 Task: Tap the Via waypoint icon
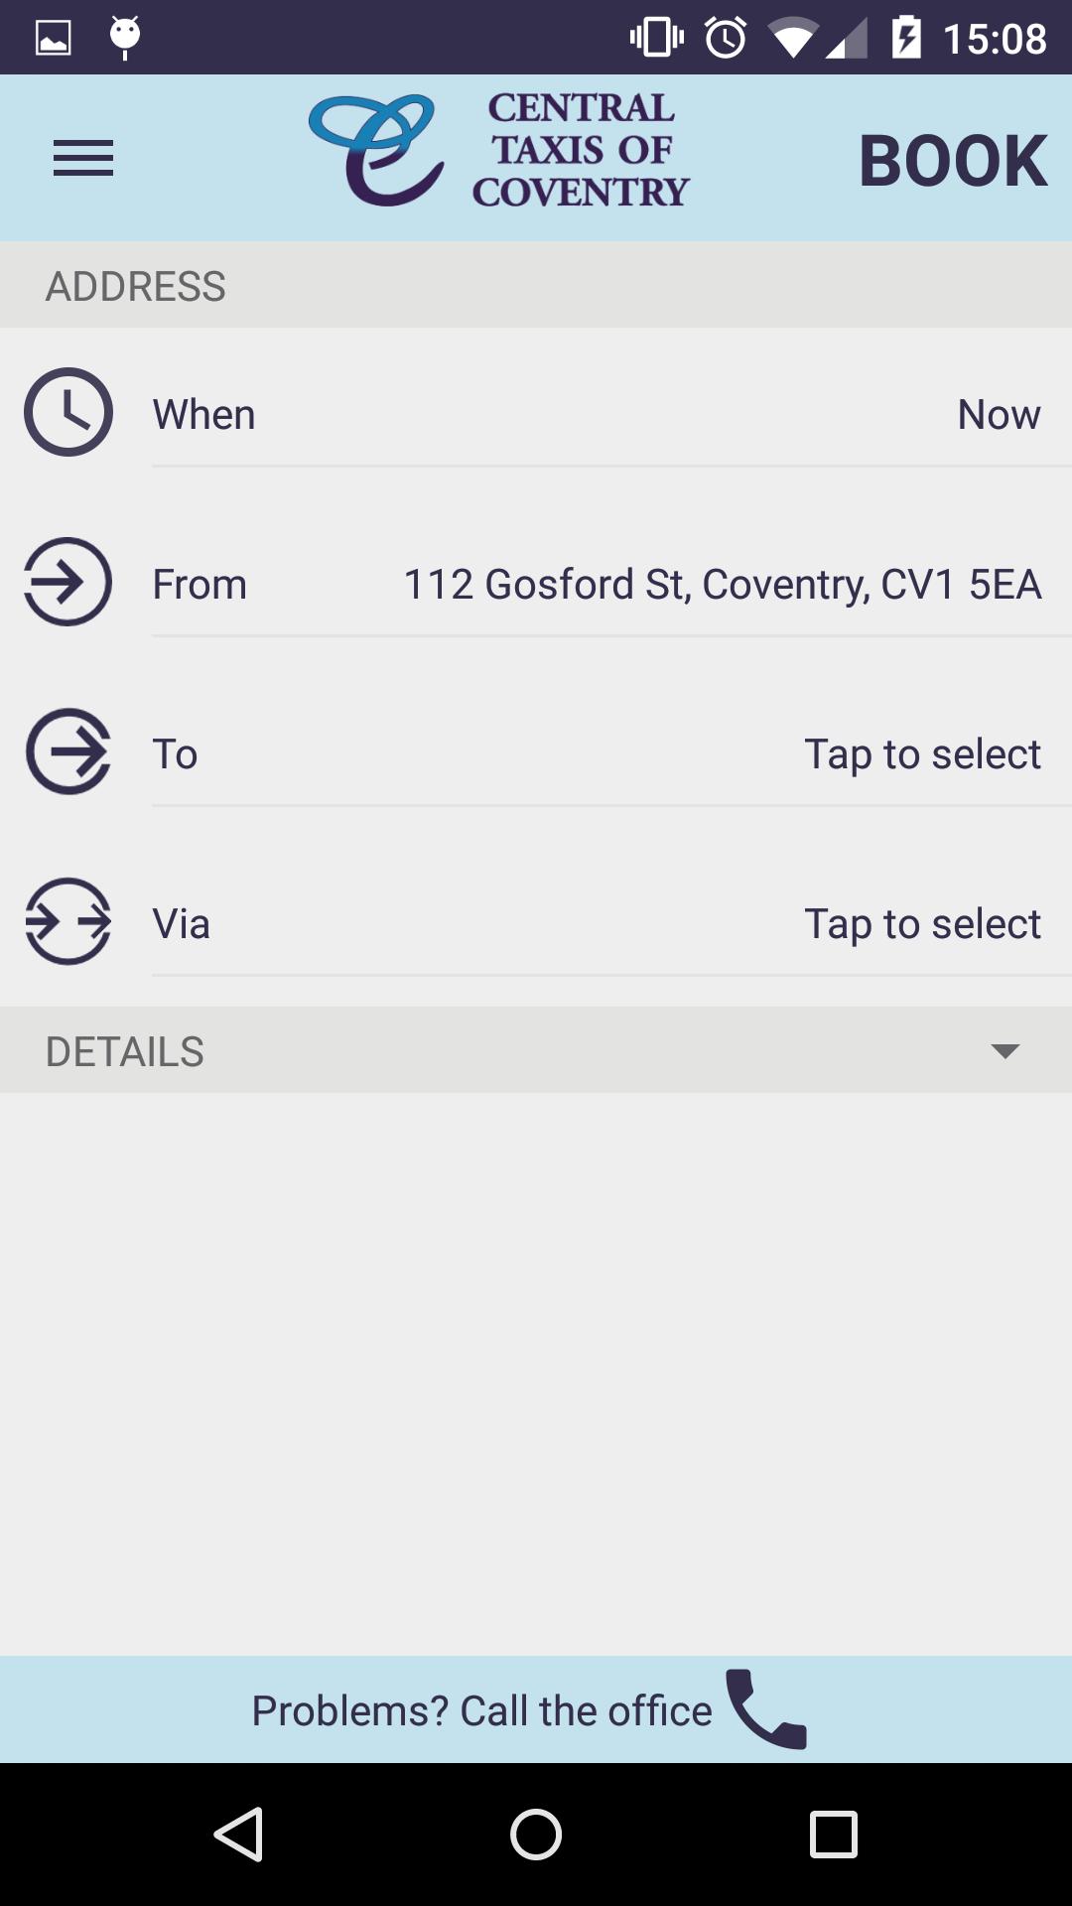[68, 921]
